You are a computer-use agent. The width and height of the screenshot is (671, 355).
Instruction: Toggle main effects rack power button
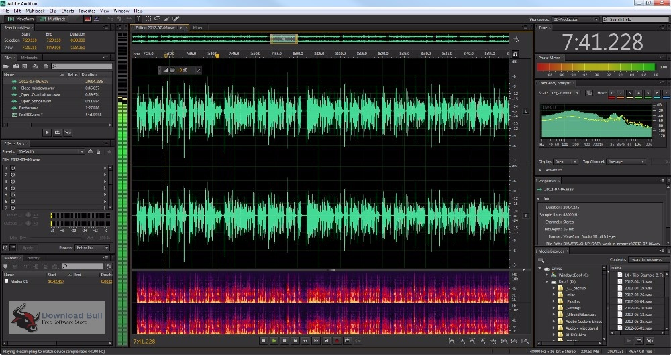(5, 248)
